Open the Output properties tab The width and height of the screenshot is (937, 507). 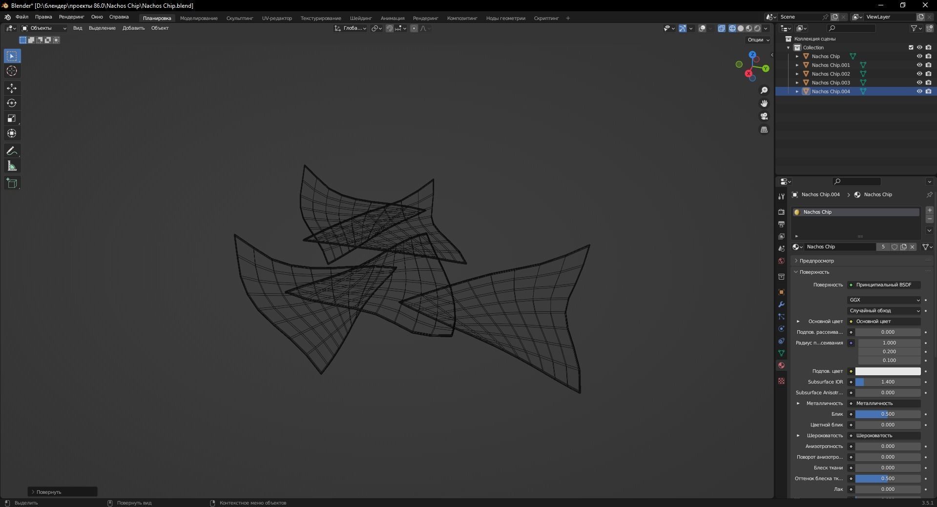pyautogui.click(x=781, y=224)
